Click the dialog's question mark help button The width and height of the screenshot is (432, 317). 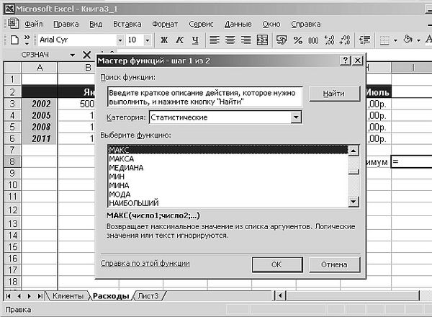point(346,61)
